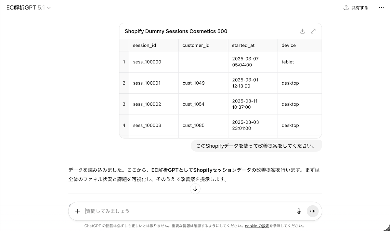390x231 pixels.
Task: Click the microphone dictation icon
Action: pos(298,211)
